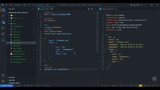This screenshot has height=90, width=160.
Task: Open the Manage gear menu
Action: click(x=3, y=81)
